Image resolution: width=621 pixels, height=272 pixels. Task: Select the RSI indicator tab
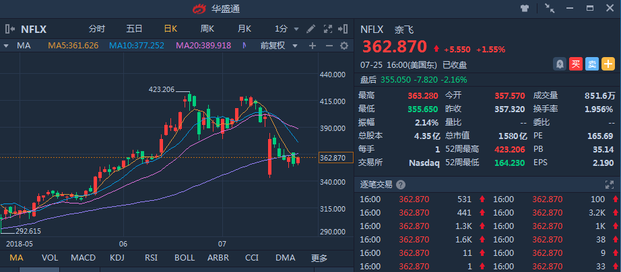point(151,258)
